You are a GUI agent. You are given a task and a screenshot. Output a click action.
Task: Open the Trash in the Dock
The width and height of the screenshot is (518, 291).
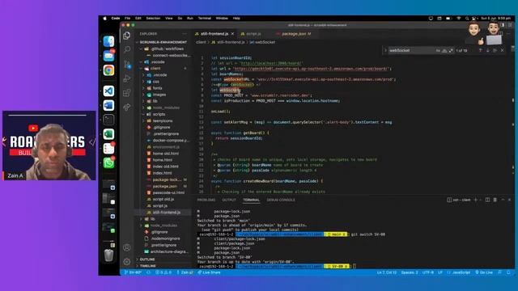(108, 255)
